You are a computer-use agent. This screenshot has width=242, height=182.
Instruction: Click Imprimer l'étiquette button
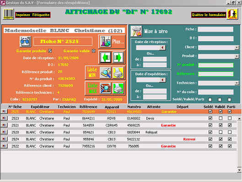tap(33, 15)
